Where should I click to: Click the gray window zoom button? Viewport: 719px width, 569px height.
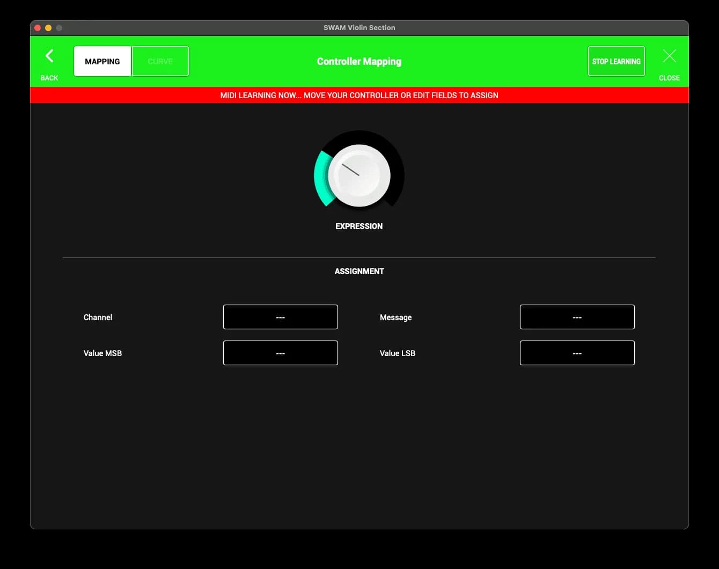59,28
